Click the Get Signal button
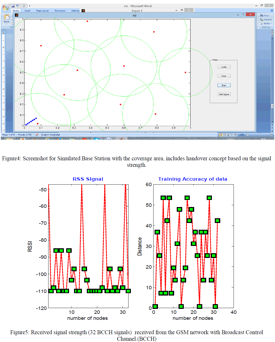This screenshot has width=275, height=342. [224, 94]
